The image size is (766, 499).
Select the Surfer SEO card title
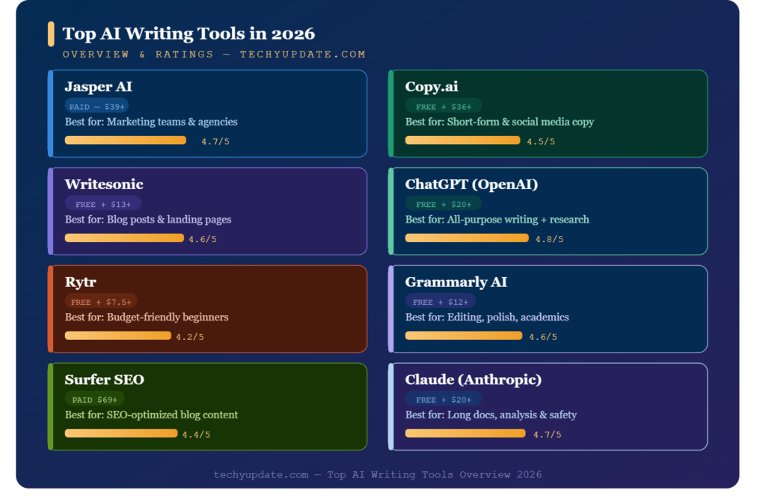click(105, 379)
